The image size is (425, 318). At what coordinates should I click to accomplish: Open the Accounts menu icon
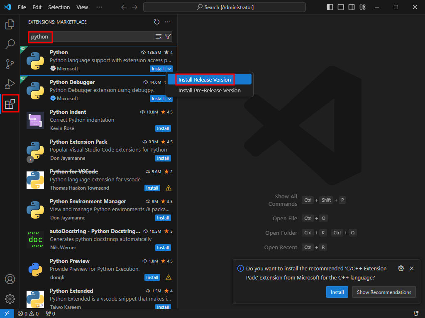(10, 279)
